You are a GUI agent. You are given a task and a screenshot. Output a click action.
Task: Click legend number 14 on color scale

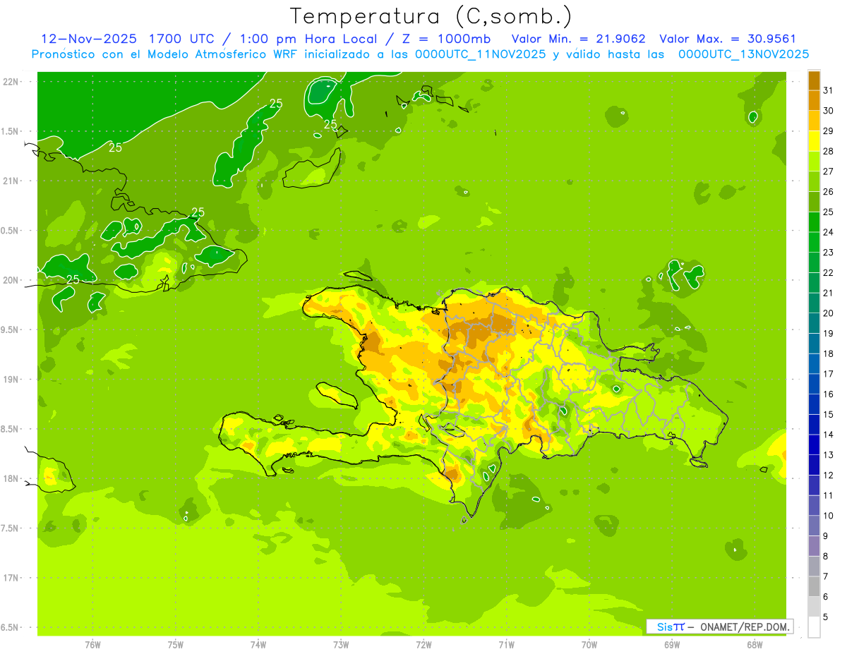[x=828, y=435]
